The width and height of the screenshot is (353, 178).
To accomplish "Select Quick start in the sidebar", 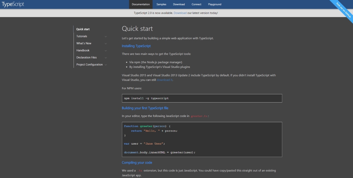I will tap(83, 29).
